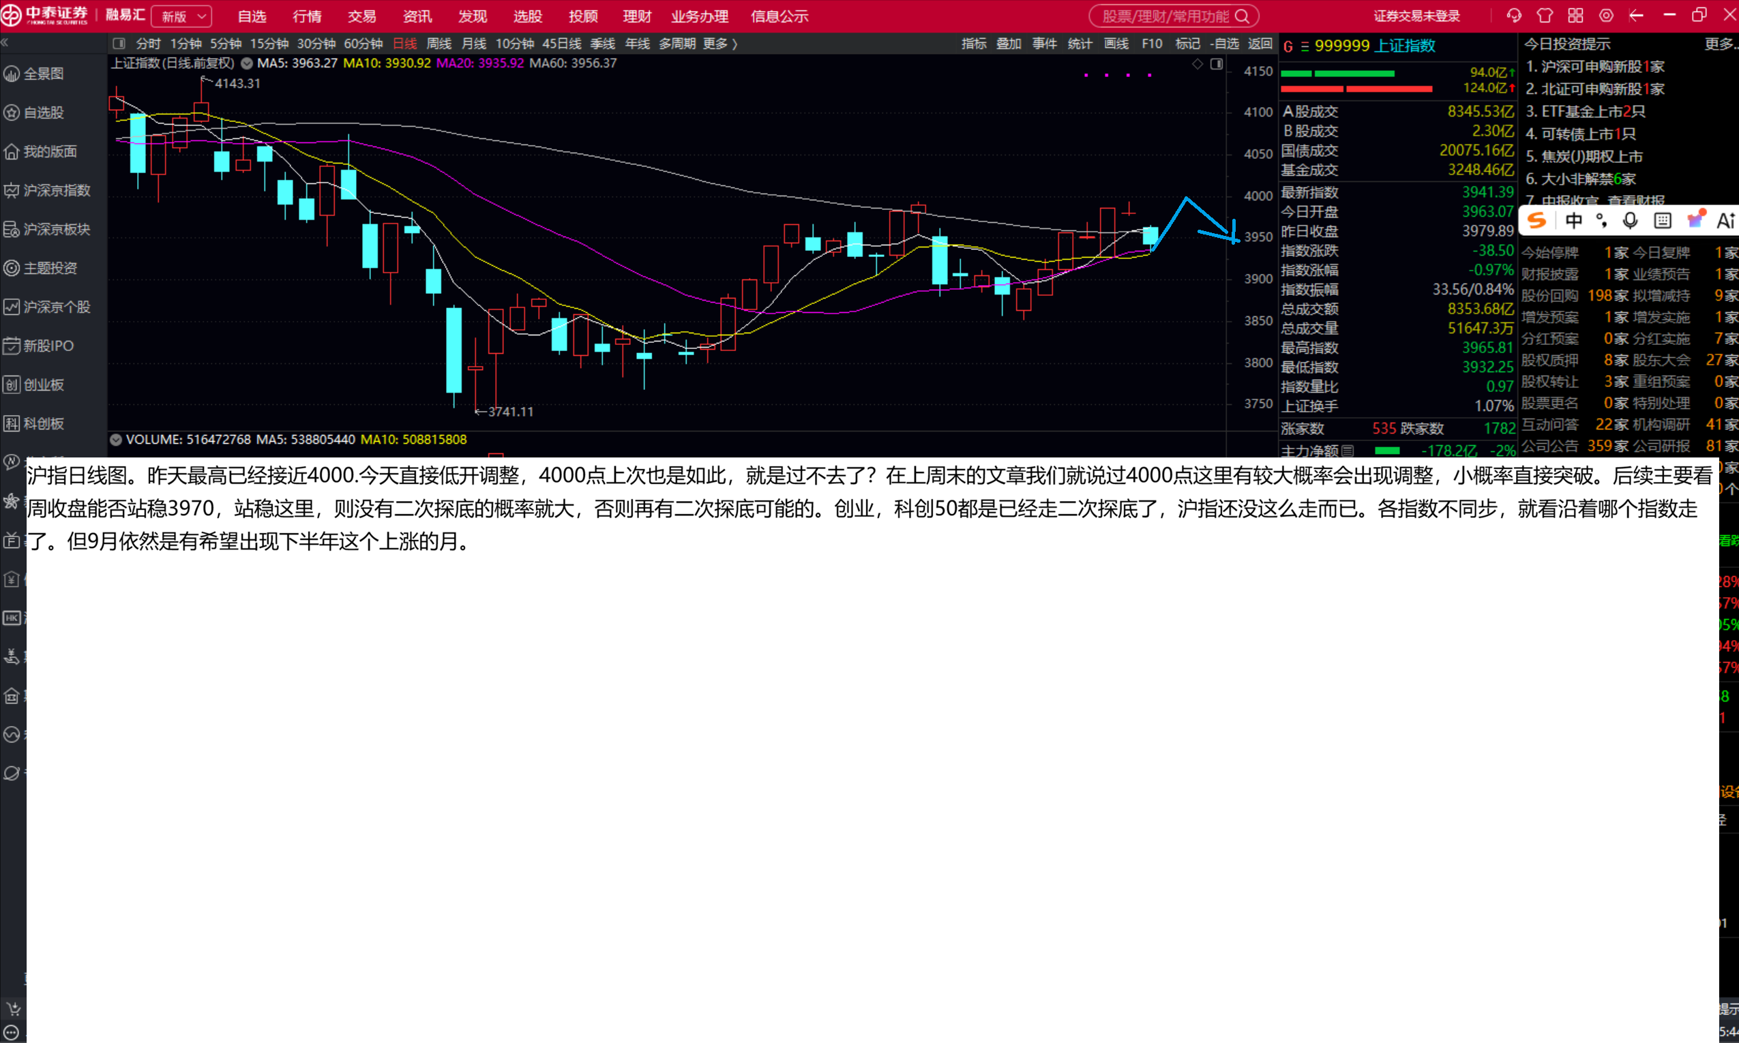This screenshot has height=1043, width=1739.
Task: Open the 新版 version dropdown
Action: coord(182,16)
